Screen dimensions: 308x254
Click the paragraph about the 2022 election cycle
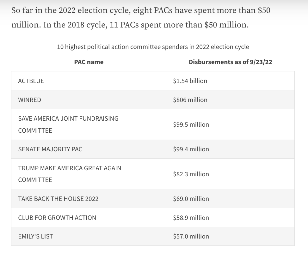(x=141, y=17)
